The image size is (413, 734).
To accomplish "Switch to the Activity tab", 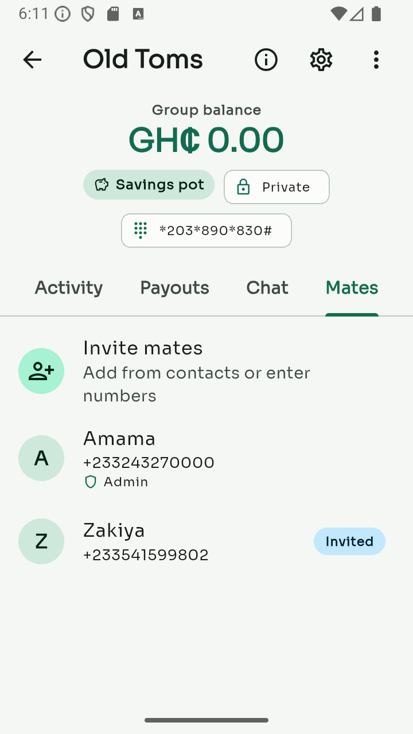I will click(69, 287).
